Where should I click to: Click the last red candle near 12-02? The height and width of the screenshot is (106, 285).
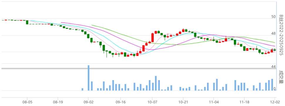(272, 51)
